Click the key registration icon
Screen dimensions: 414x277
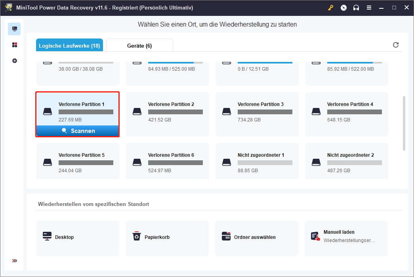tap(331, 8)
